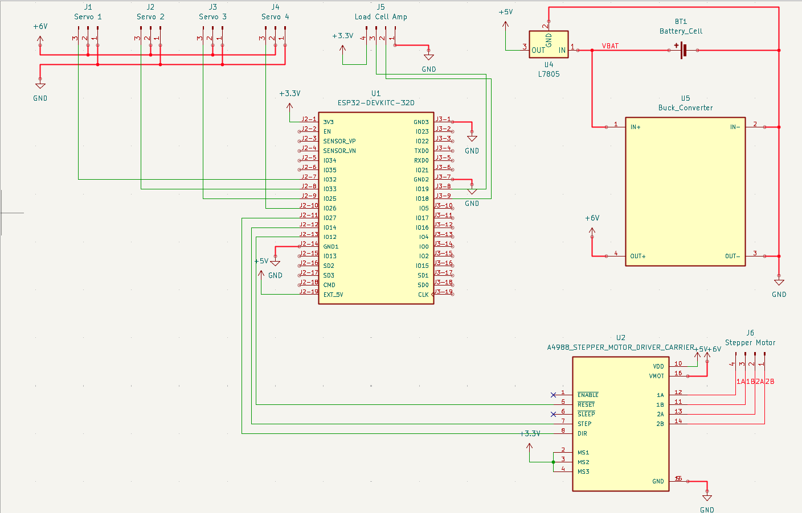Click the +6V symbol at Buck_Converter OUT+

[592, 231]
